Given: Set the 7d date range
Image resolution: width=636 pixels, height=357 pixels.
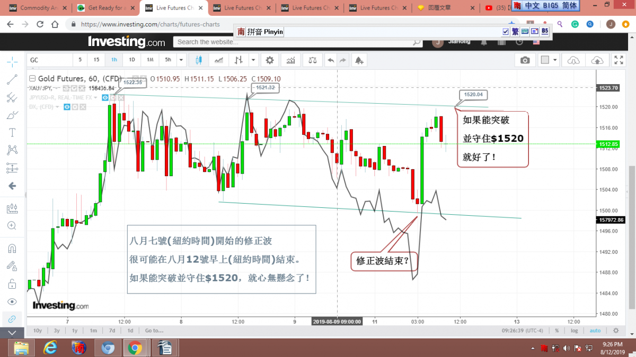Looking at the screenshot, I should [112, 331].
